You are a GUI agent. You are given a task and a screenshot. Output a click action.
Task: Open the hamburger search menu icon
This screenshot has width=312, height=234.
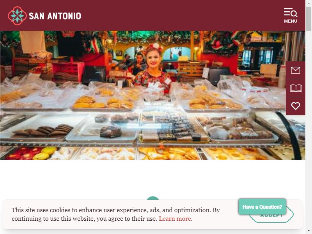click(x=290, y=13)
